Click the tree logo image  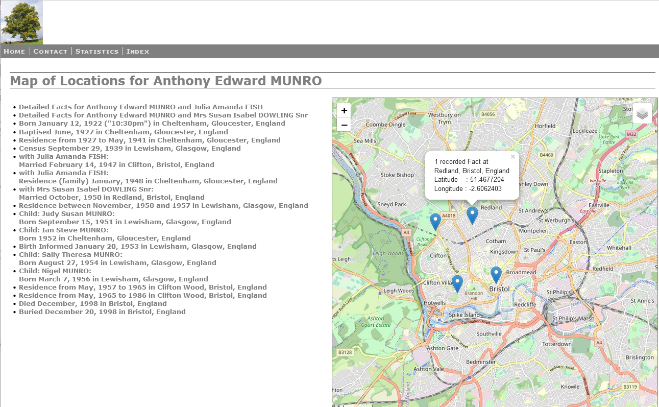click(x=21, y=22)
